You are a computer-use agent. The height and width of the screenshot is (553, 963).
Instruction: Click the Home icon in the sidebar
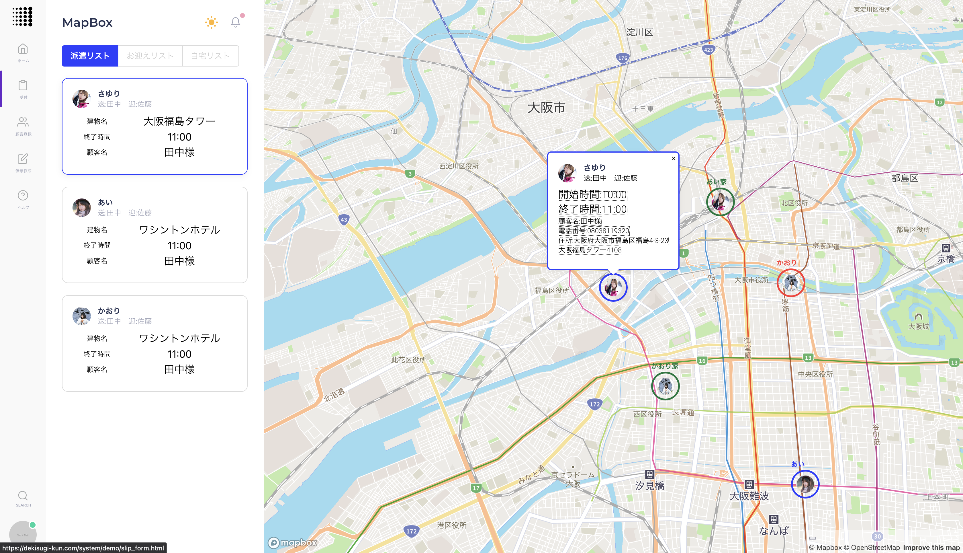(x=23, y=49)
